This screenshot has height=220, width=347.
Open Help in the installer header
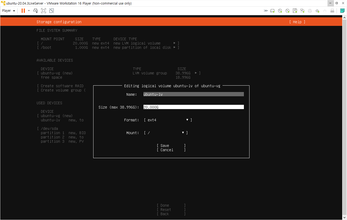point(297,22)
